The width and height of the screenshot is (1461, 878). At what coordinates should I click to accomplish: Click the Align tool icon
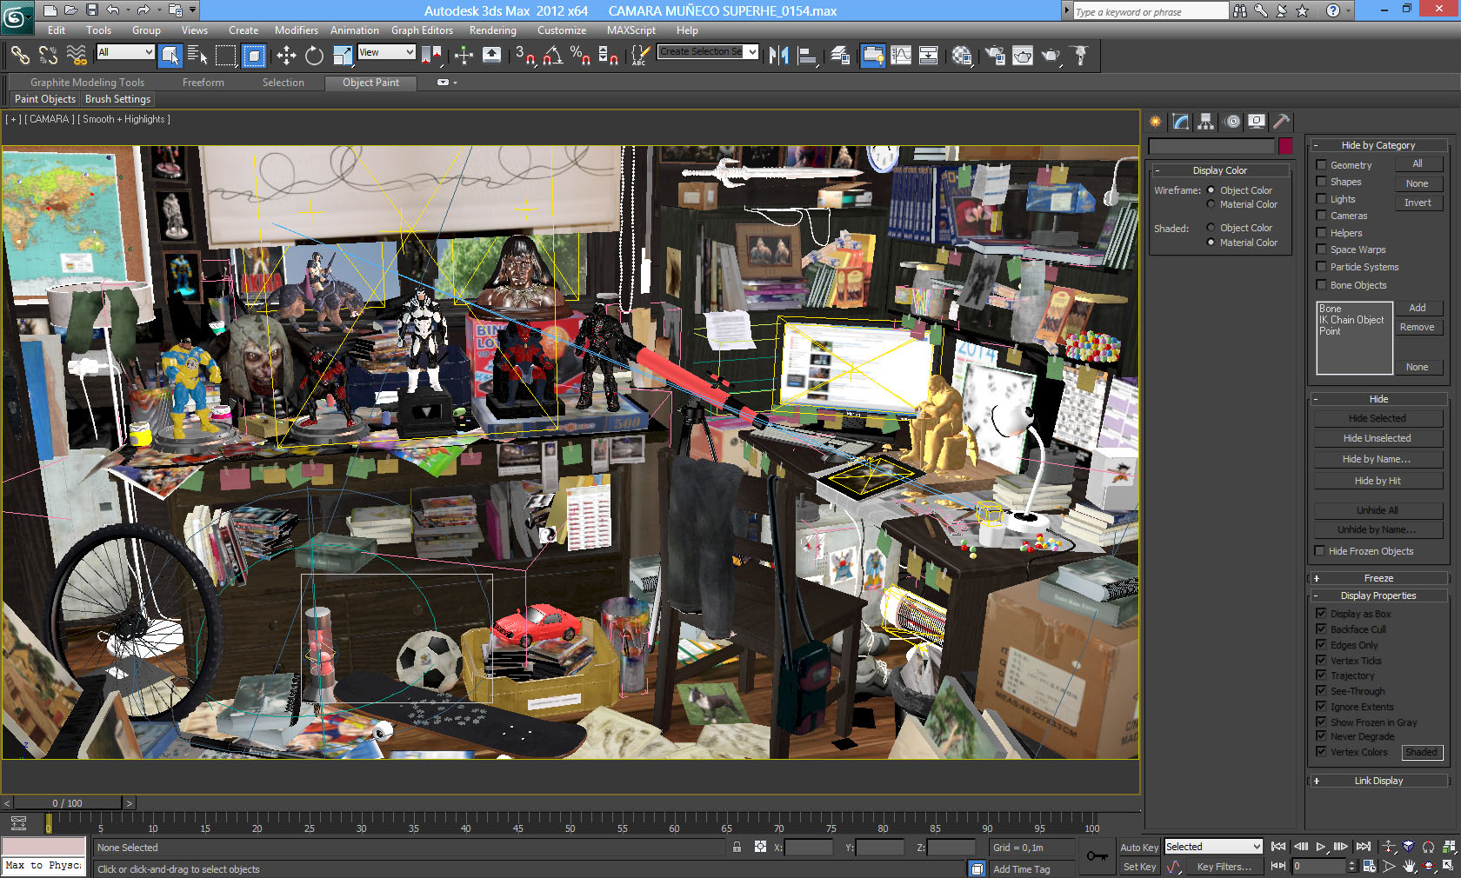[807, 56]
